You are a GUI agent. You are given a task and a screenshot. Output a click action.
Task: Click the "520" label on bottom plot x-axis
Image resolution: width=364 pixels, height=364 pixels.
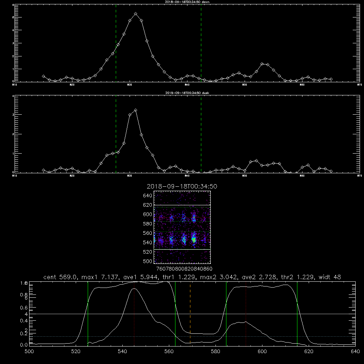[76, 352]
